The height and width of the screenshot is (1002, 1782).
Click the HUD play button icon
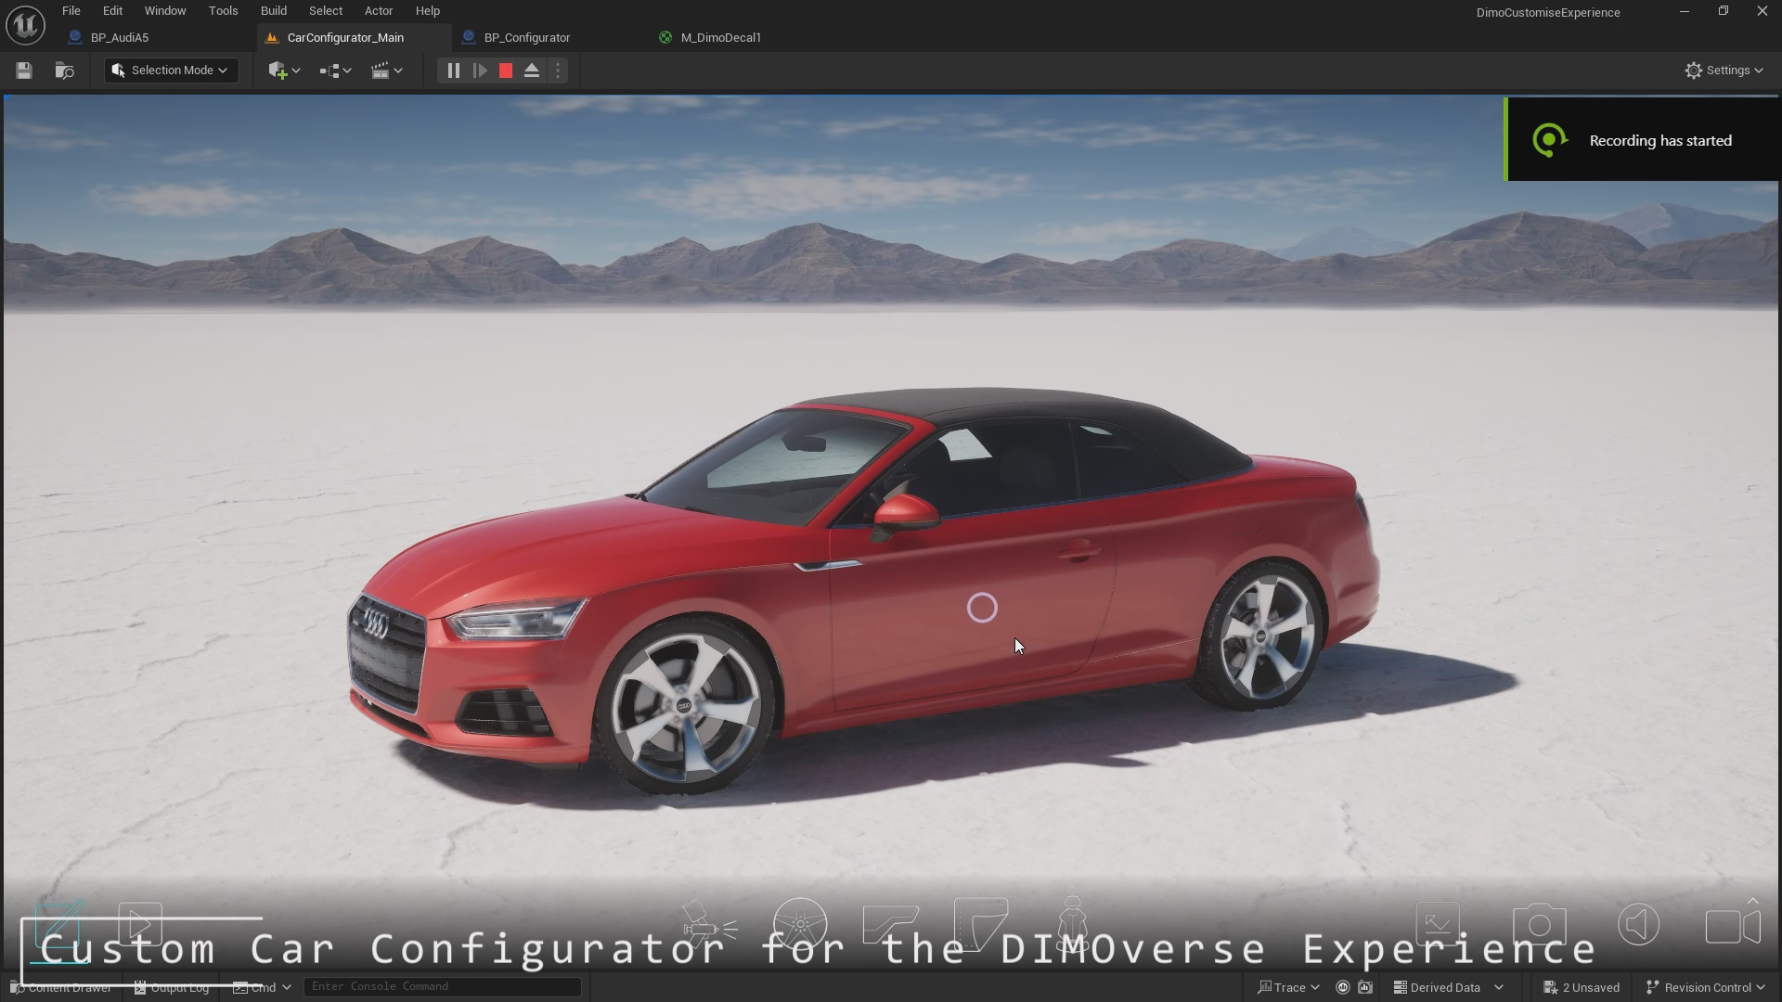[140, 925]
